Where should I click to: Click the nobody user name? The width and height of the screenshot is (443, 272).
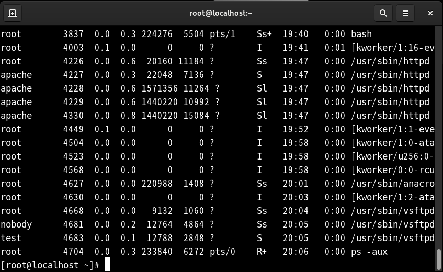pos(16,224)
